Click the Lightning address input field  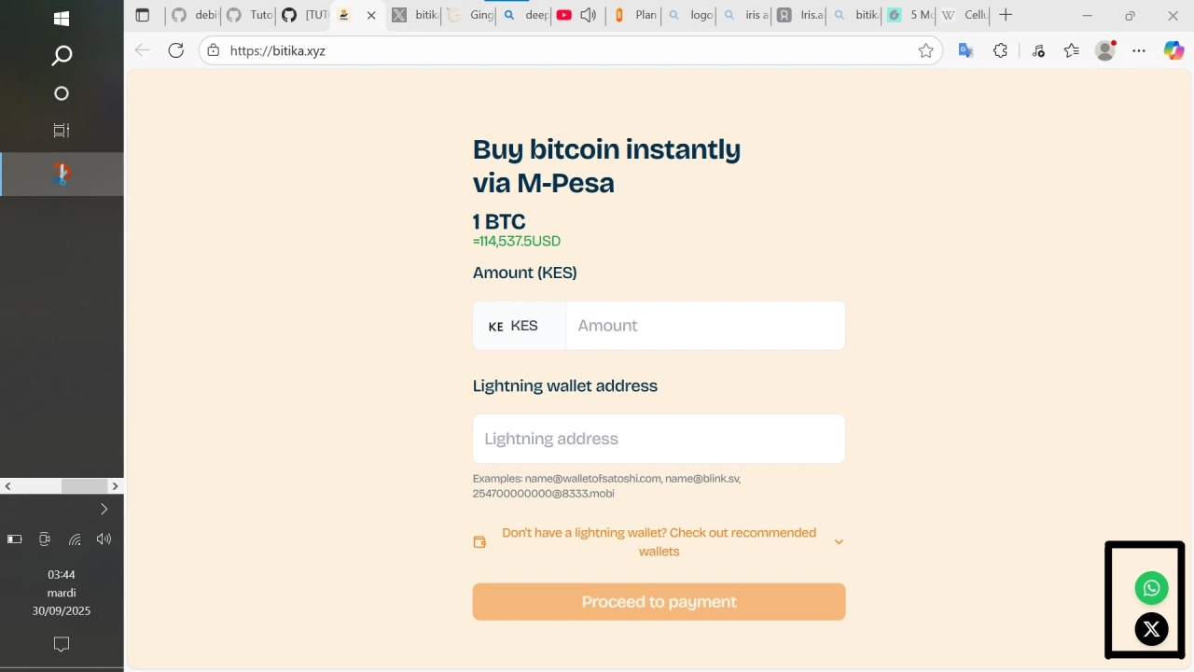(x=659, y=439)
